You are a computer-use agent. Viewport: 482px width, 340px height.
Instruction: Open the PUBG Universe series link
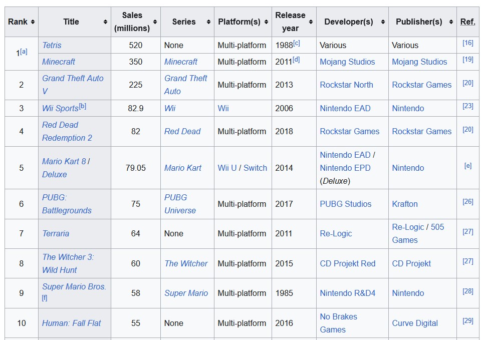[180, 204]
